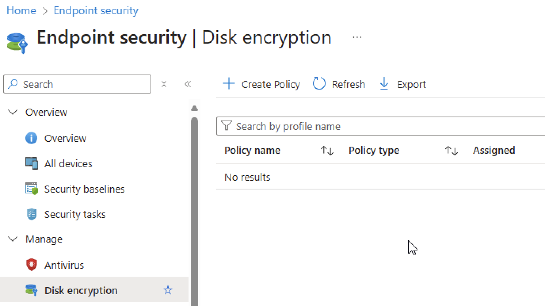The width and height of the screenshot is (545, 306).
Task: Click the Overview info icon
Action: (31, 138)
